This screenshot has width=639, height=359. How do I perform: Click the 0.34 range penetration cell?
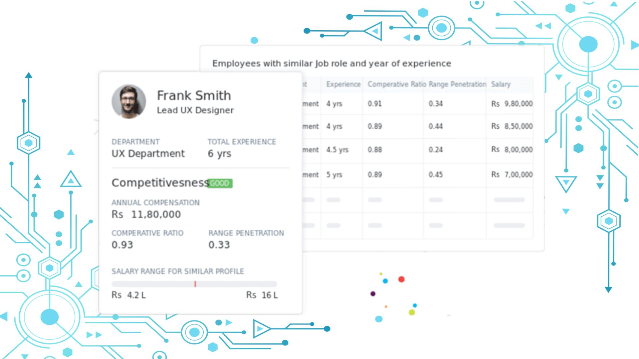[436, 104]
